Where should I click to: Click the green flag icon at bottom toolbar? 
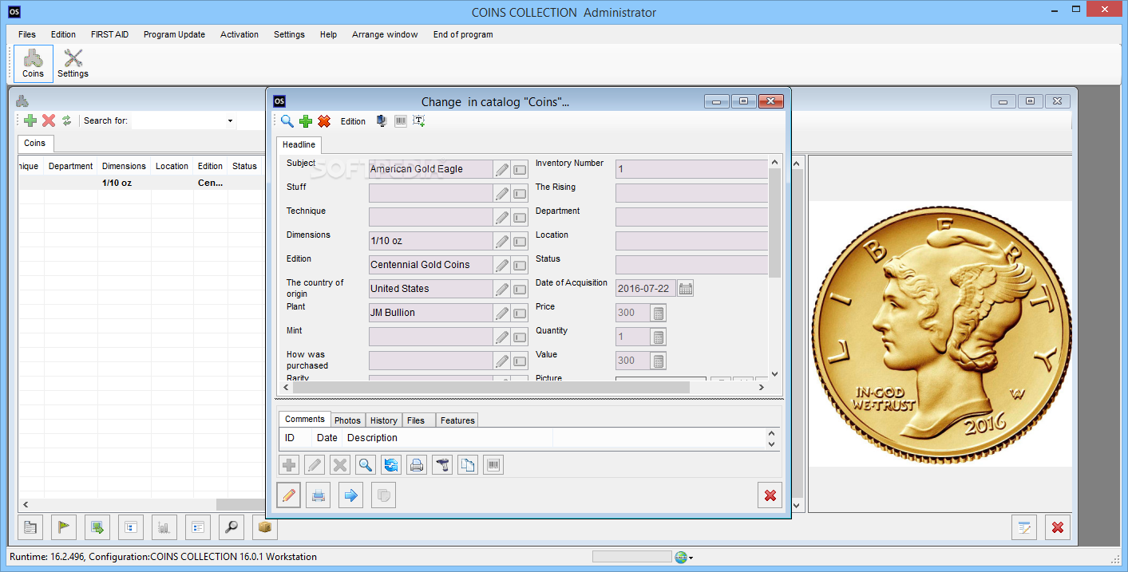click(x=64, y=527)
